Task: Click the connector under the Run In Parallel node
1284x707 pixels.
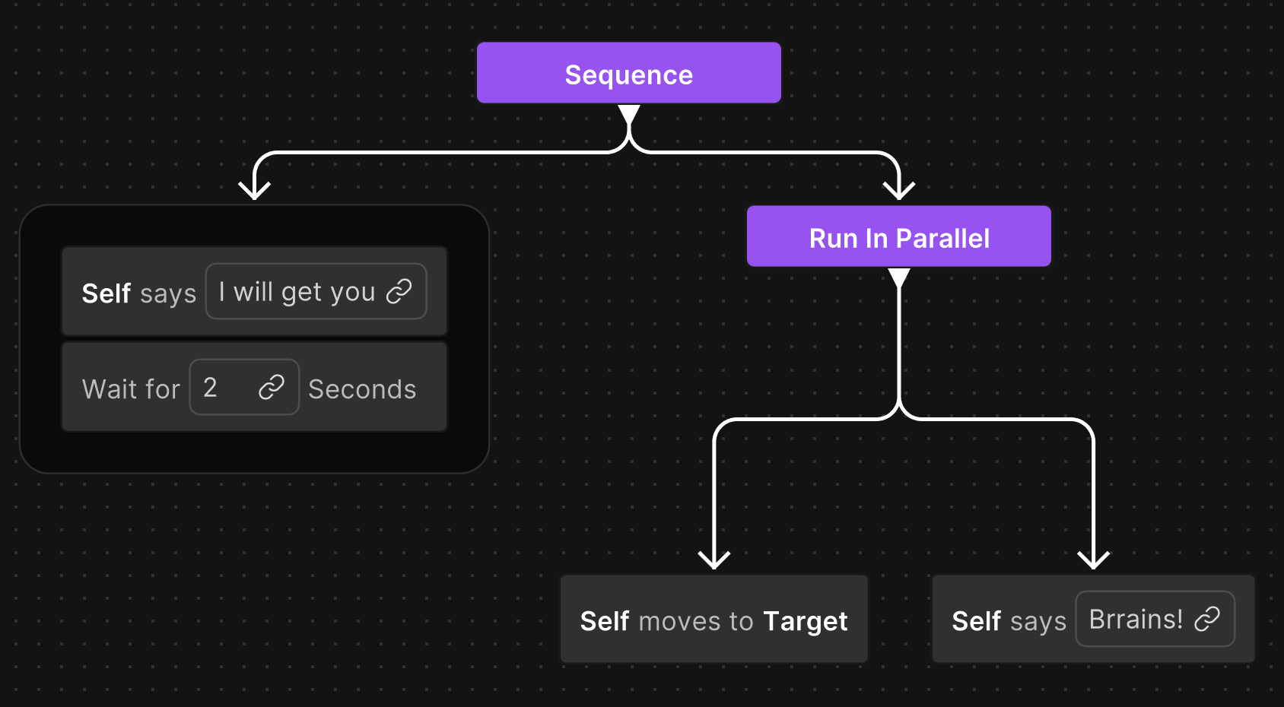Action: pos(899,342)
